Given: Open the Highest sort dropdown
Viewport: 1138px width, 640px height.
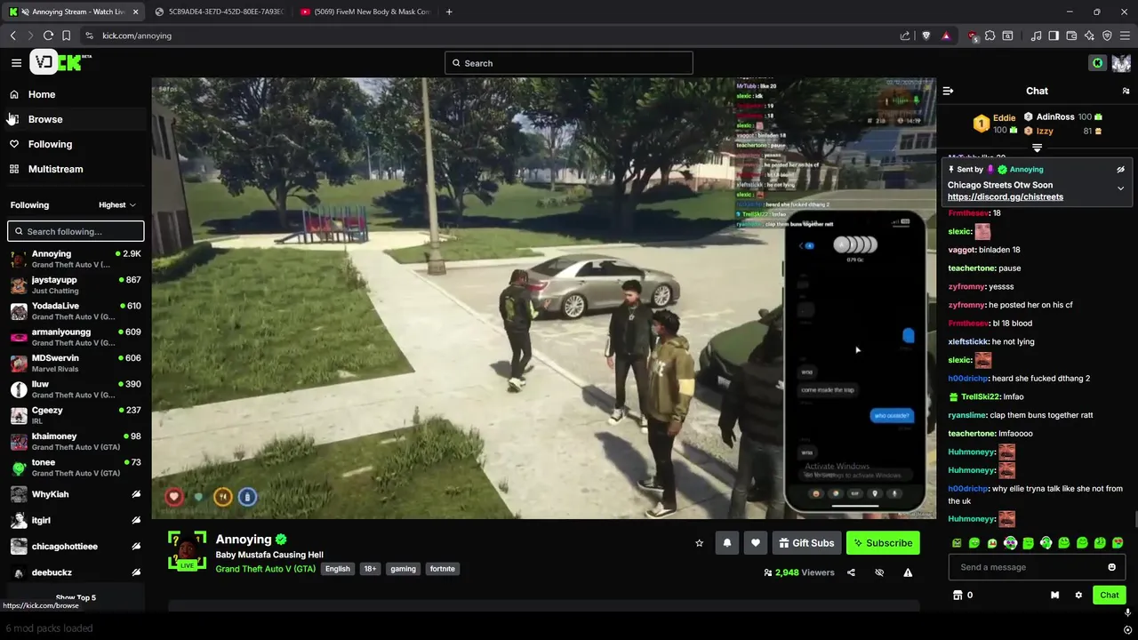Looking at the screenshot, I should coord(117,204).
